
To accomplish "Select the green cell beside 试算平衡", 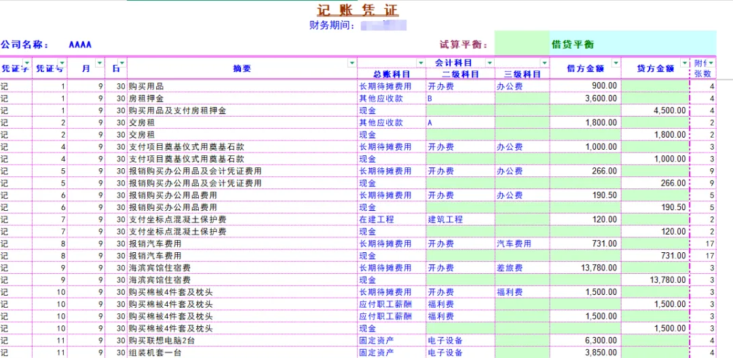I will coord(522,43).
